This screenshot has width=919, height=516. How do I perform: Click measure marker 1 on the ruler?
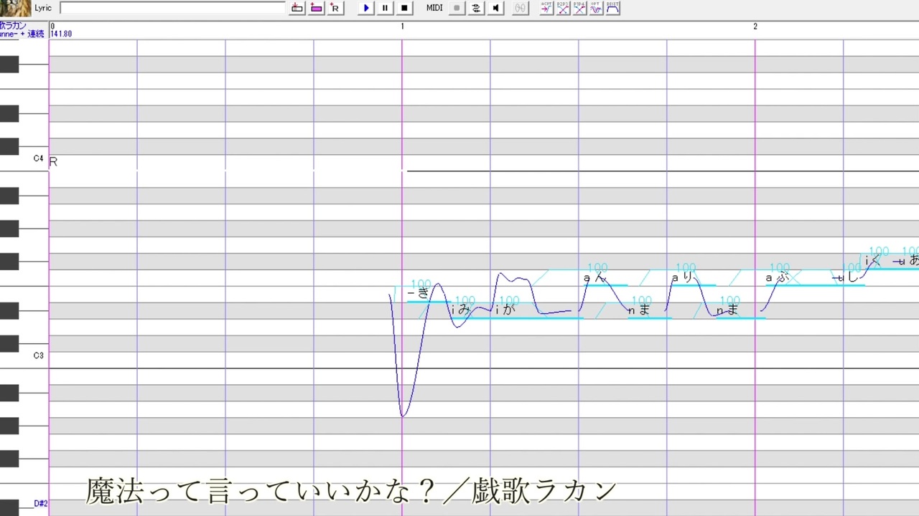pos(402,26)
